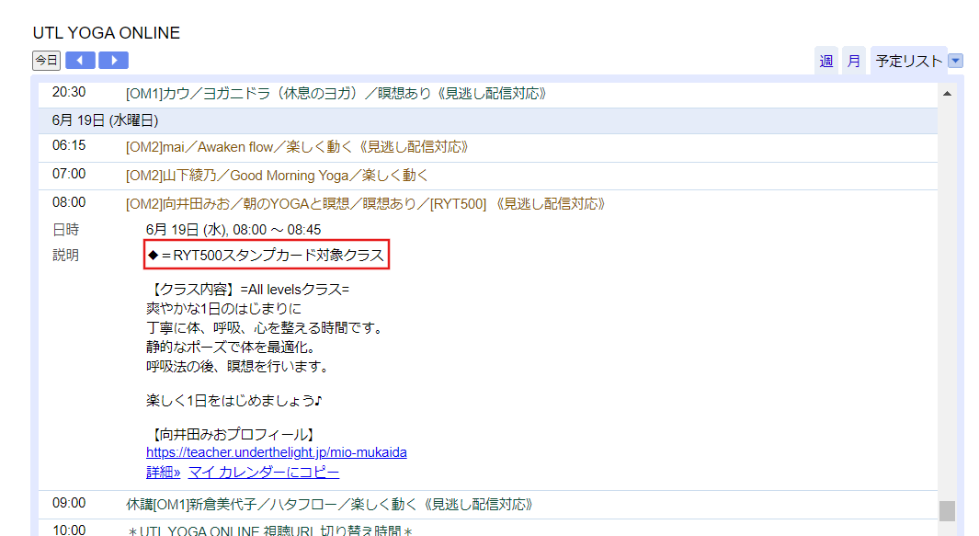Open the 10:00 視聴URL 切り替え時間 event
Screen dimensions: 979x536
pyautogui.click(x=269, y=531)
